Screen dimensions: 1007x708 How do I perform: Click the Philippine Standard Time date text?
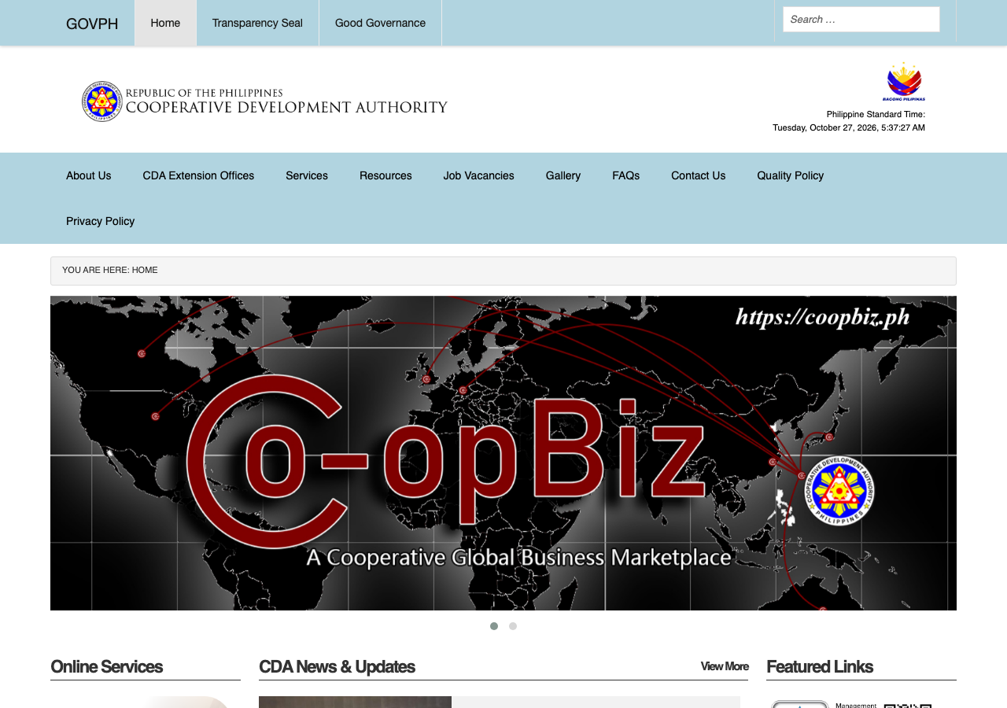[x=849, y=127]
